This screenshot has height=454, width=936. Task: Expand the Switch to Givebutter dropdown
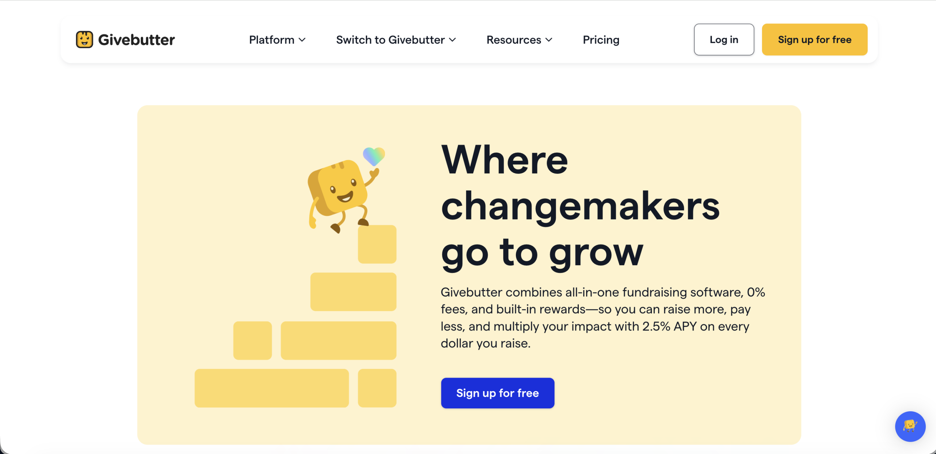(390, 39)
